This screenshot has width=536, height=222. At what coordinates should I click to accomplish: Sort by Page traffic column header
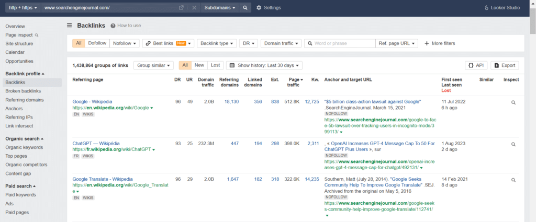tap(294, 82)
